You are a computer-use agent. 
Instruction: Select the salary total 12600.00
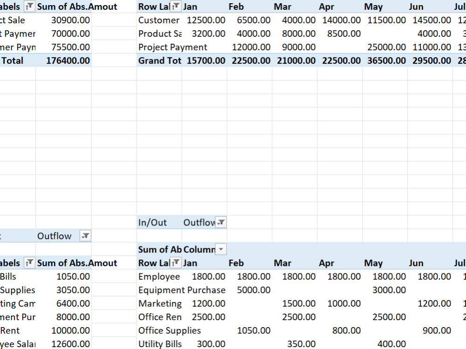[63, 343]
